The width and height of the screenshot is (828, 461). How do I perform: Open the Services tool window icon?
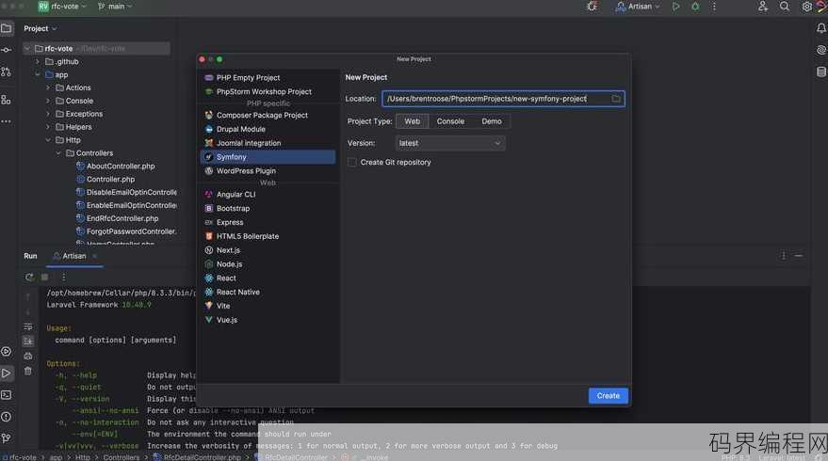7,351
